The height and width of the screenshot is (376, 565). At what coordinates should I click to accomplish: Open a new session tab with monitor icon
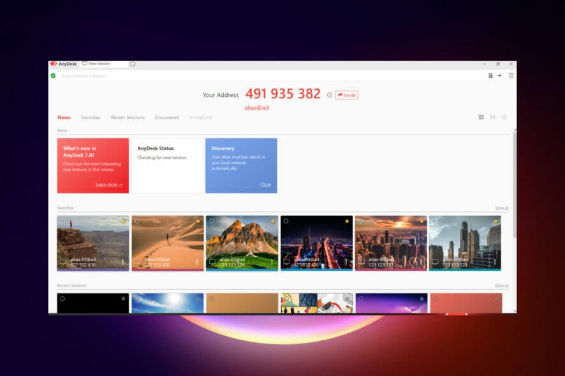pyautogui.click(x=133, y=64)
